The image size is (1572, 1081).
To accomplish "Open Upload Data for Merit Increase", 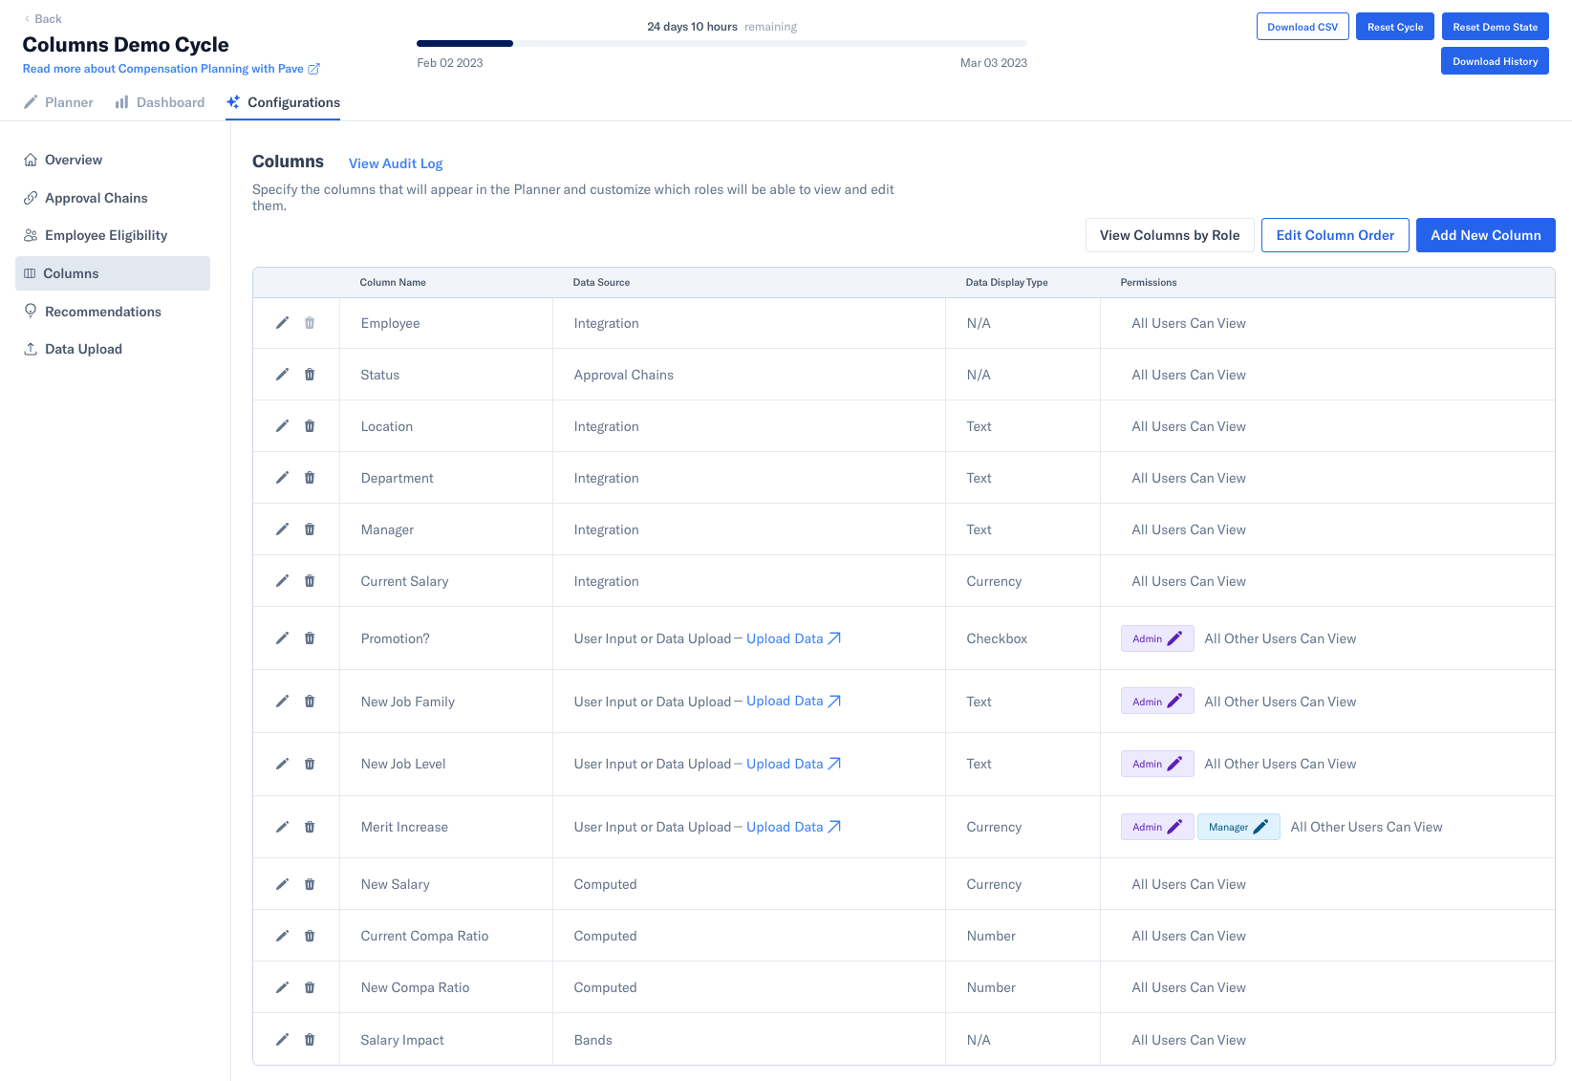I will pos(785,826).
